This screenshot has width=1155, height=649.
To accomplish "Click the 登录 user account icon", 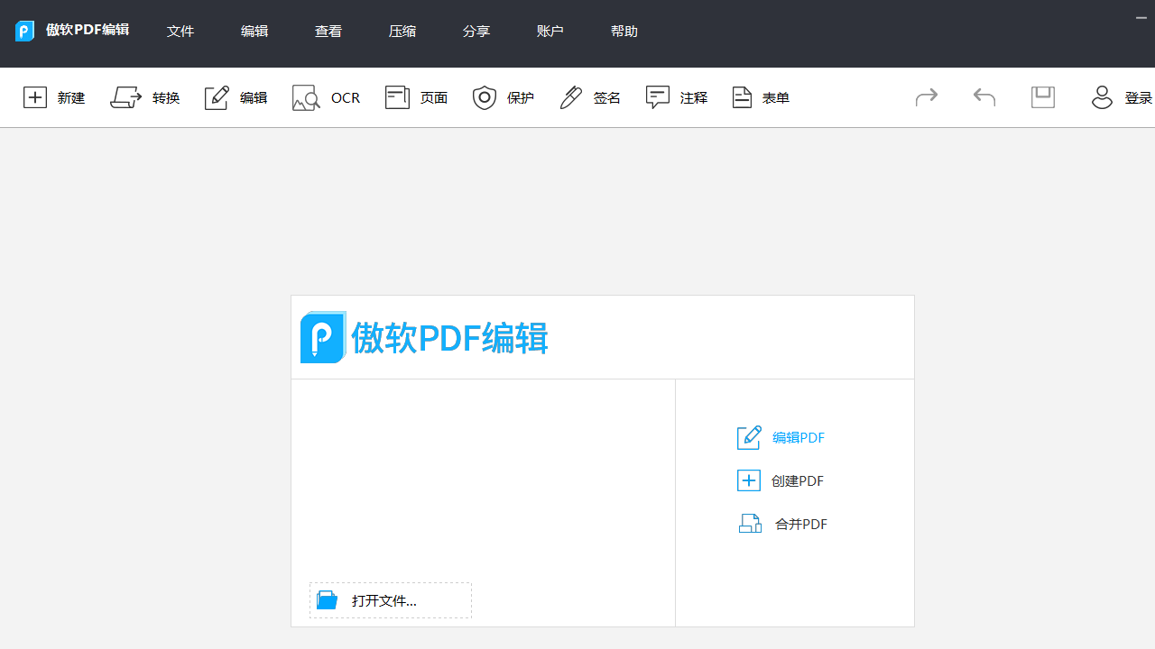I will pyautogui.click(x=1102, y=97).
